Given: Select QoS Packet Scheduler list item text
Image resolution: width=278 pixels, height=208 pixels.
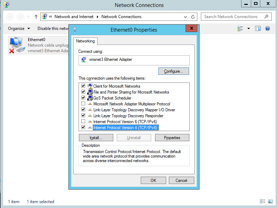Looking at the screenshot, I should (x=112, y=98).
